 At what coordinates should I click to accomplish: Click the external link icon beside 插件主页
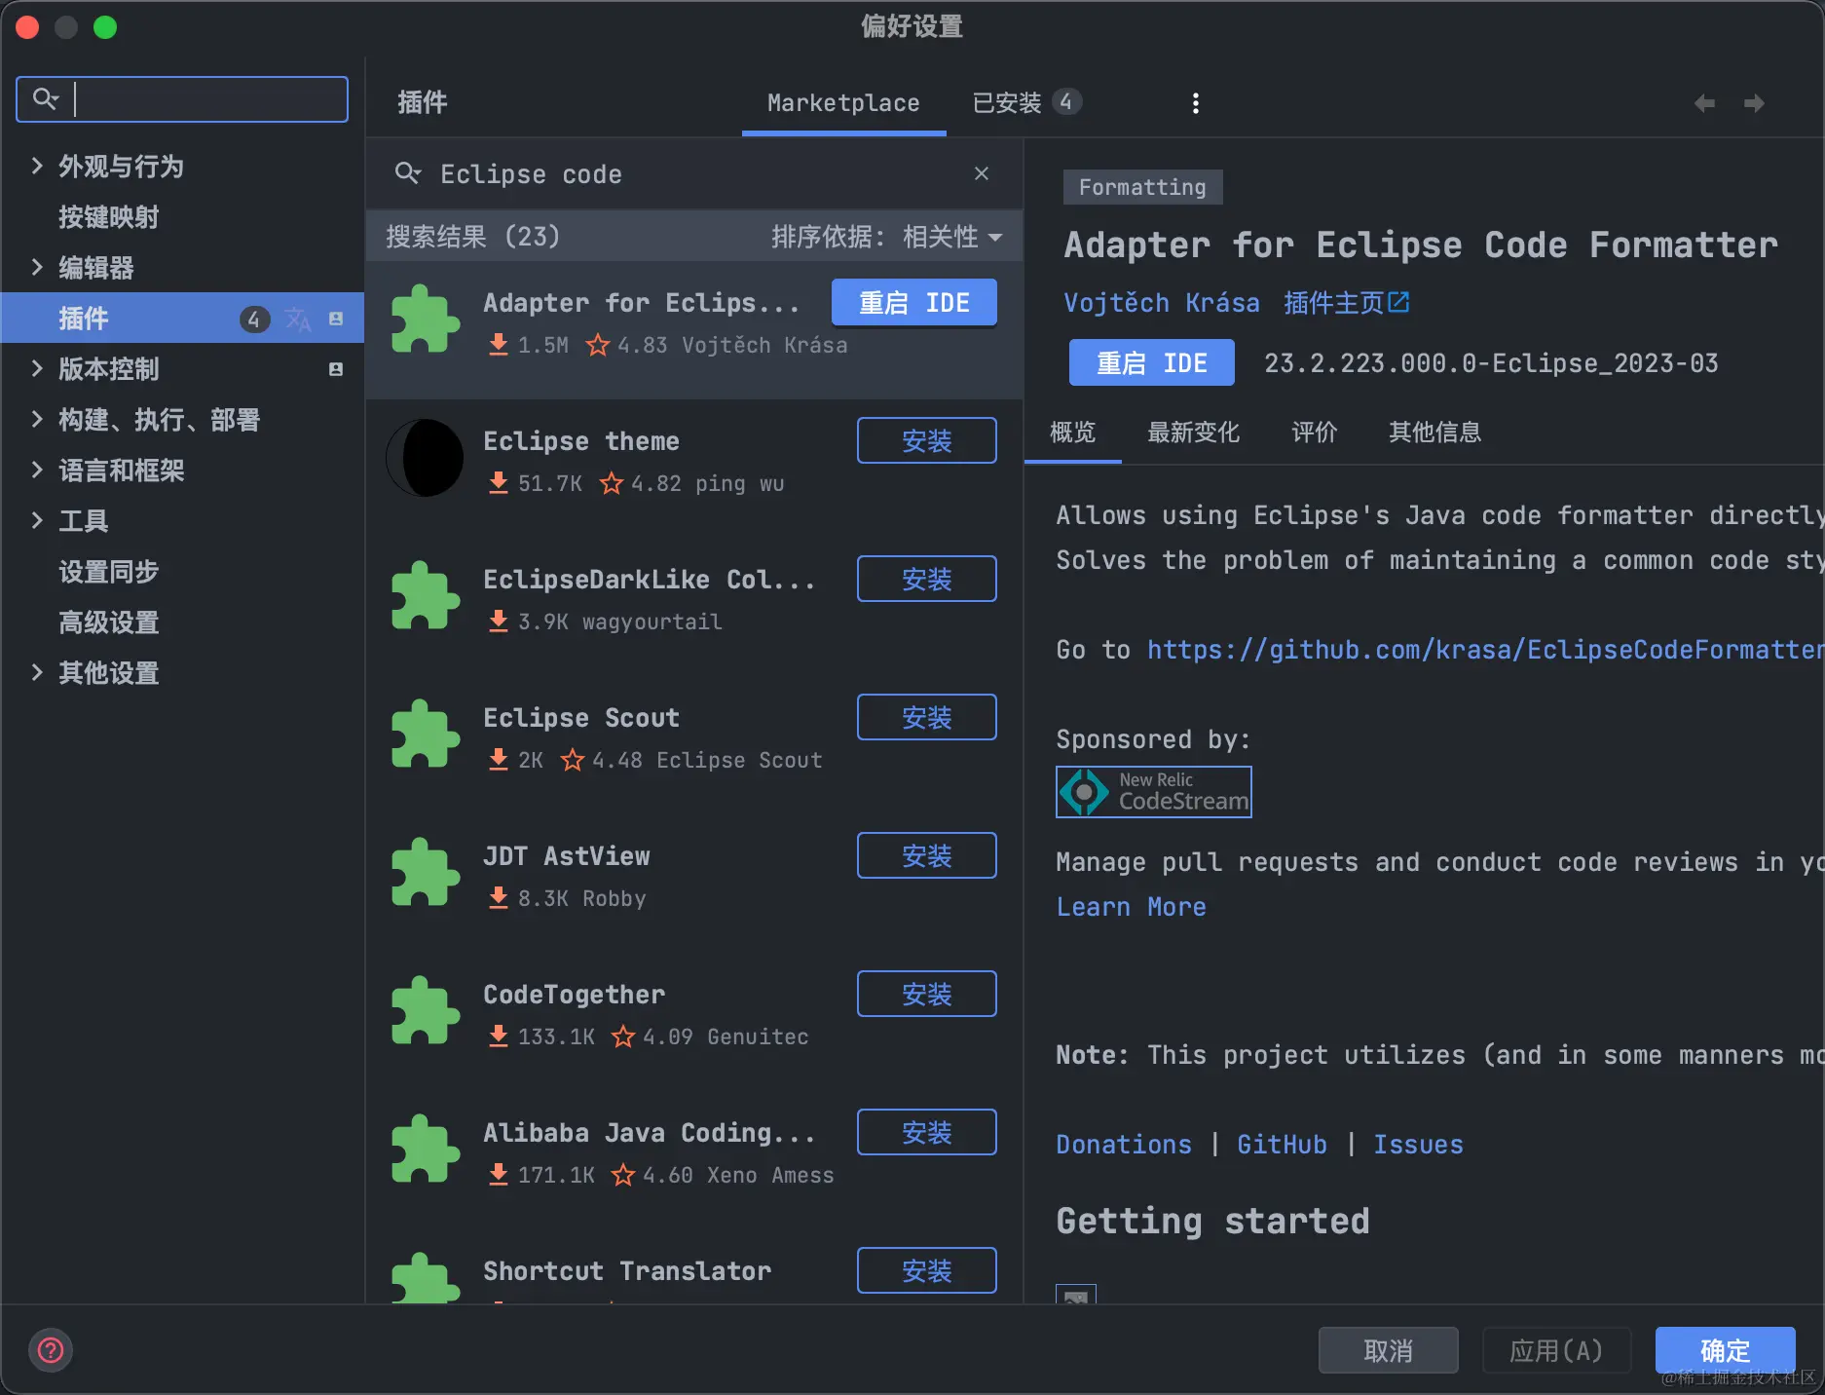tap(1398, 303)
